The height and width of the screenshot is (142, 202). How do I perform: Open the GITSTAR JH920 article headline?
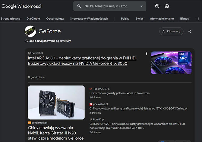[x=137, y=126]
